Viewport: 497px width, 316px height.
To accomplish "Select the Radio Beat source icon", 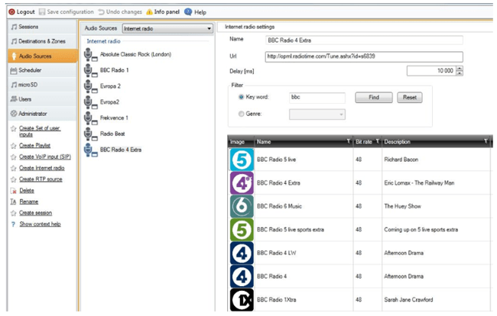I will click(90, 134).
